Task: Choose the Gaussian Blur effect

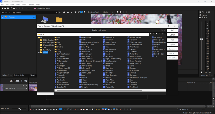Action: tap(111, 44)
